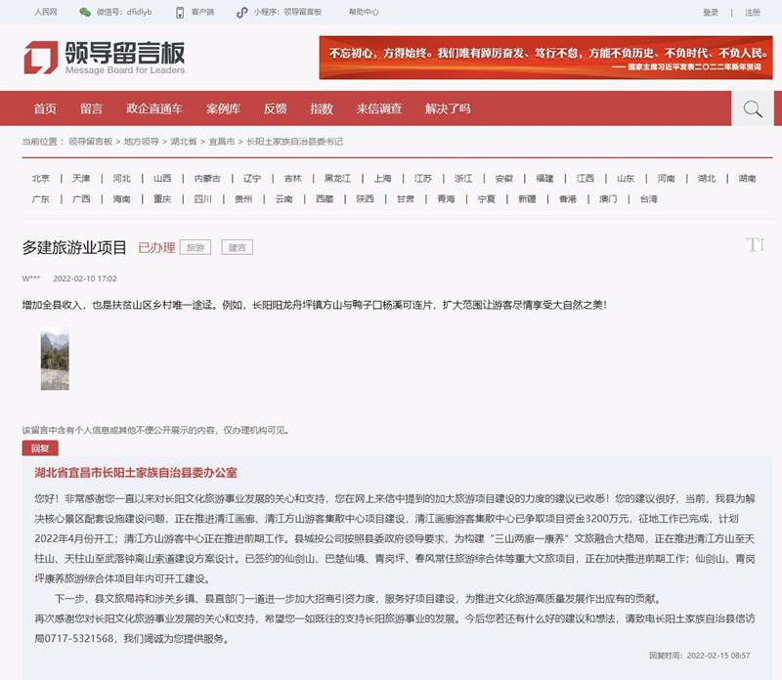
Task: Click the red site logo
Action: click(104, 57)
